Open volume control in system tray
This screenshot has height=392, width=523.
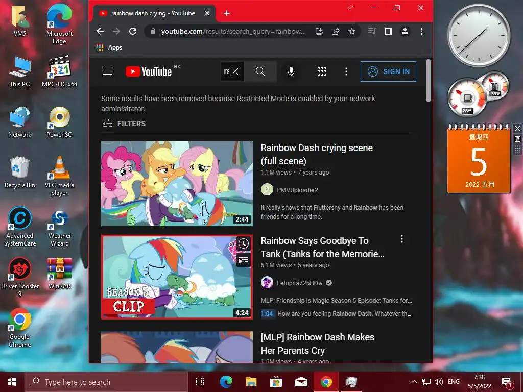pos(439,382)
